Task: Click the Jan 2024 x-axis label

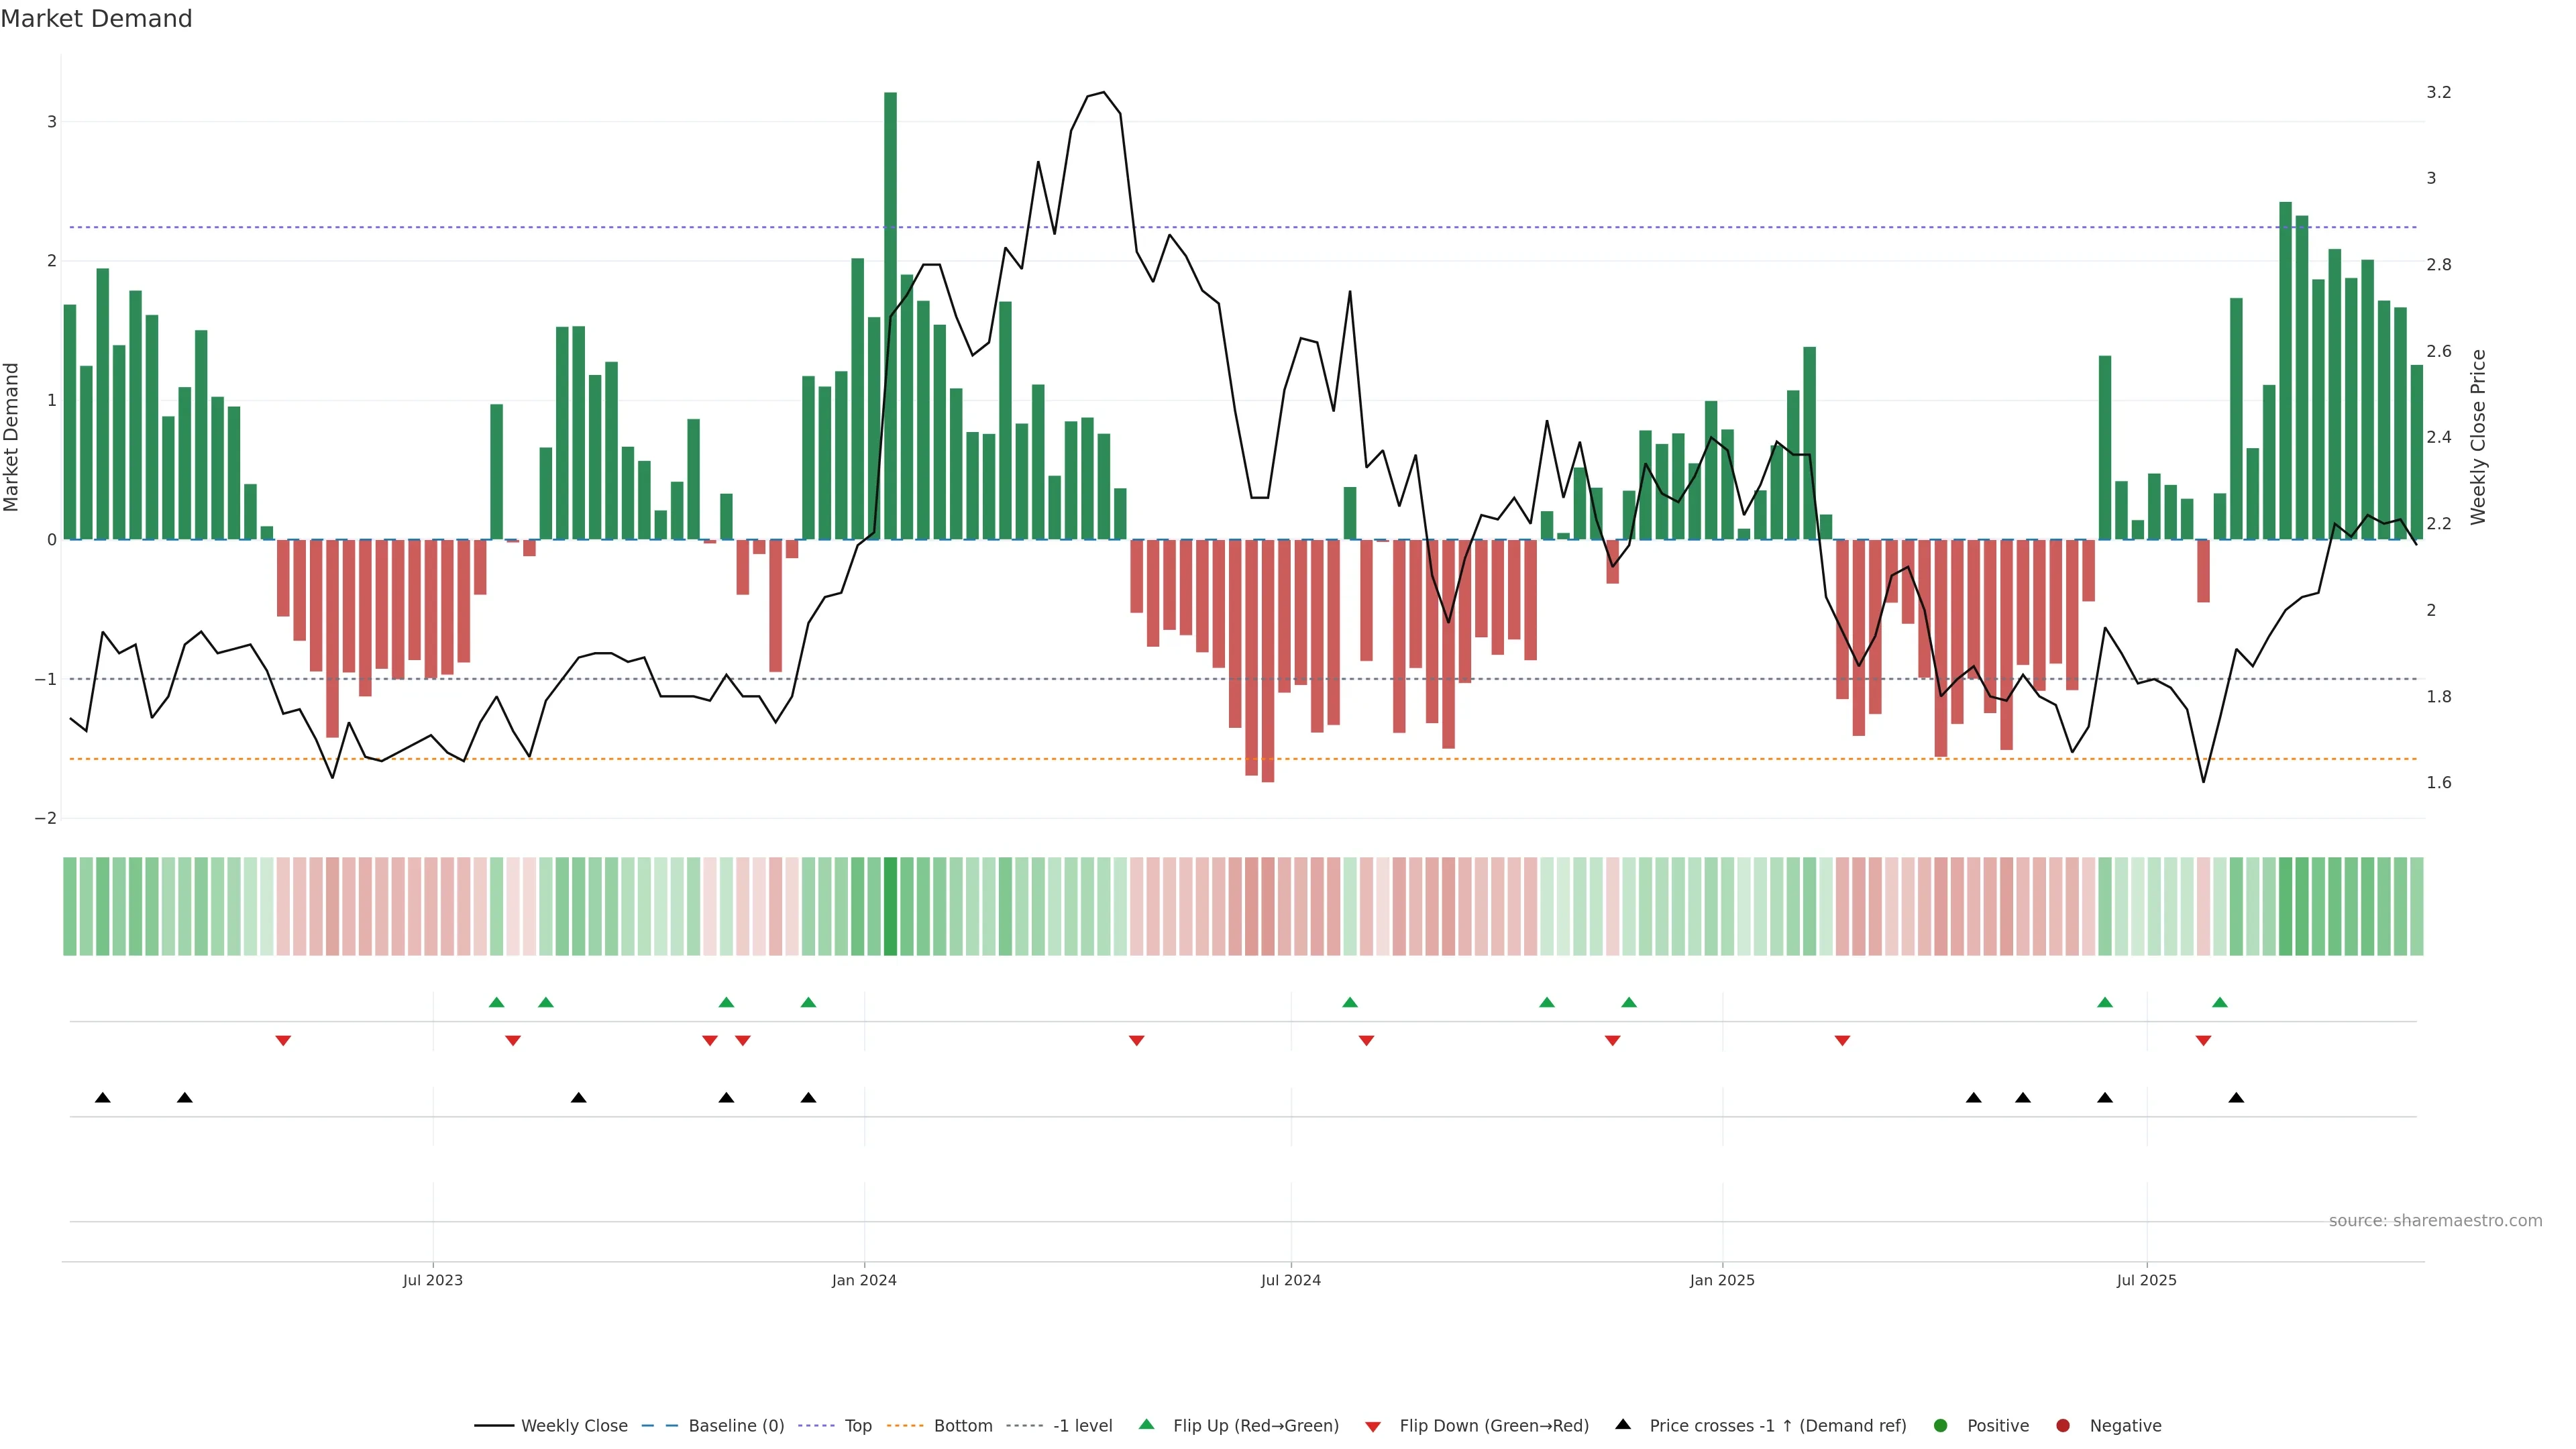Action: (x=864, y=1280)
